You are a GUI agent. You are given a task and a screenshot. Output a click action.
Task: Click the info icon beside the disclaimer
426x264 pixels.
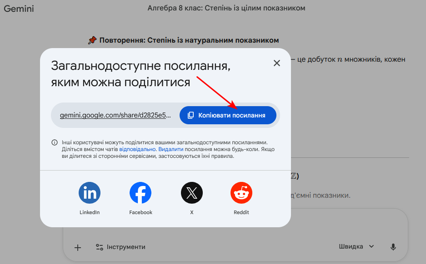coord(55,142)
